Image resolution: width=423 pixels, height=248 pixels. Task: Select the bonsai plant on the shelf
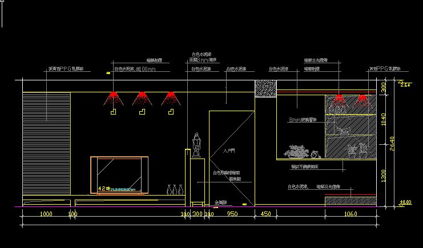296,152
